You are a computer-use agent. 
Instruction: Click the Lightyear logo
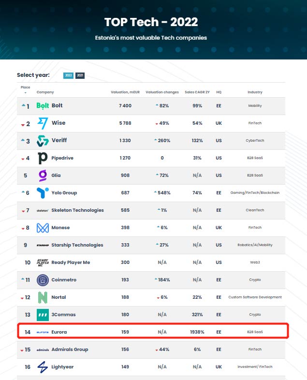[43, 367]
